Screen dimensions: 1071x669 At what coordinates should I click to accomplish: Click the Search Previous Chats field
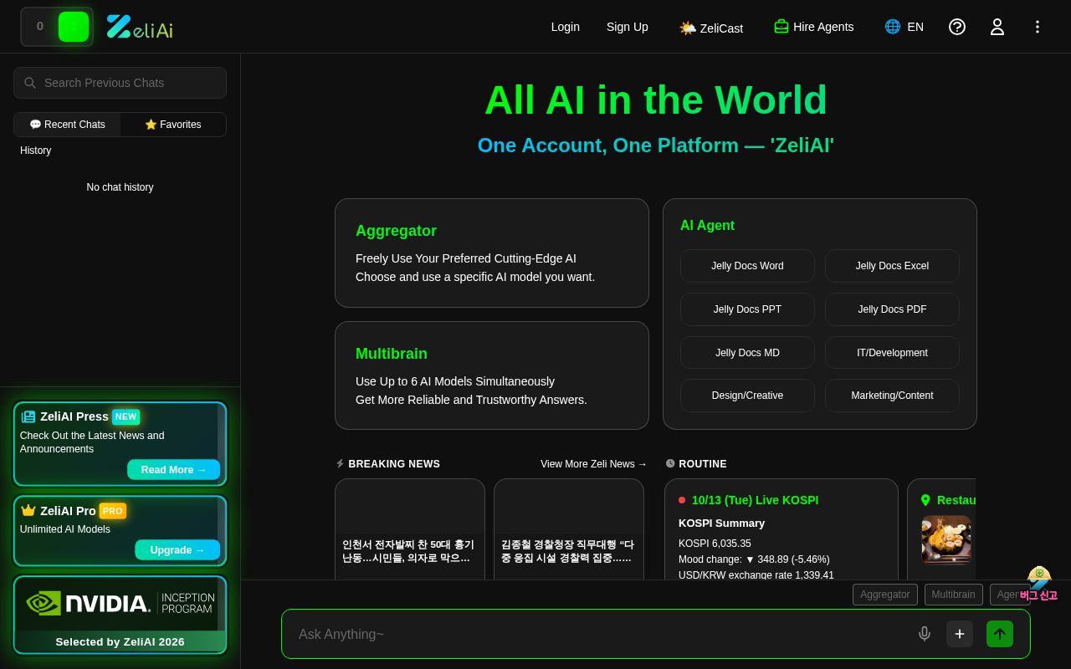(x=120, y=83)
